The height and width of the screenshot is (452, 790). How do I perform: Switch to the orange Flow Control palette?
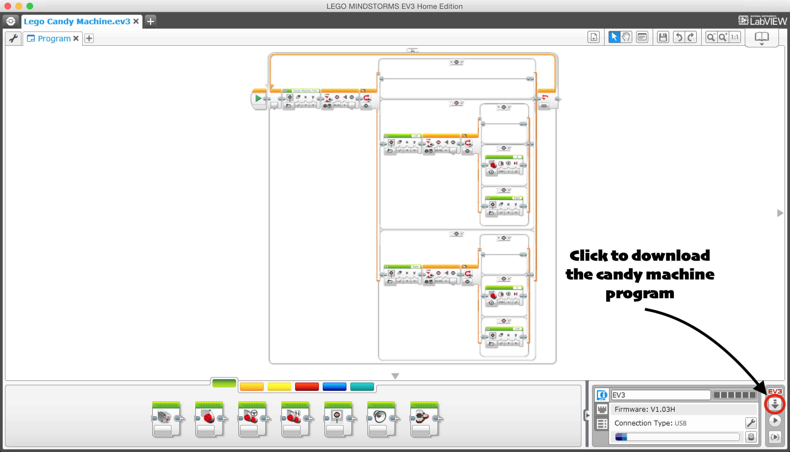coord(252,387)
